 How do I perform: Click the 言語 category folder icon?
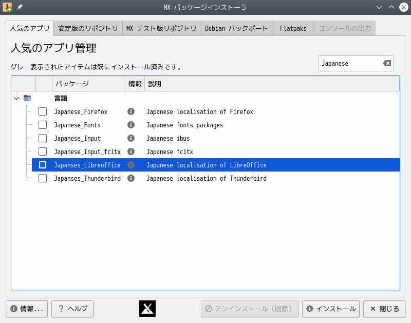27,98
